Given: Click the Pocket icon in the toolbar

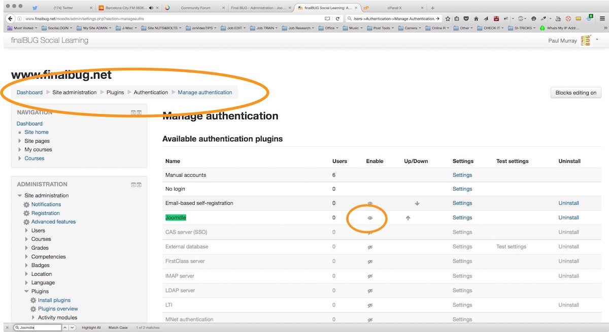Looking at the screenshot, I should [466, 19].
